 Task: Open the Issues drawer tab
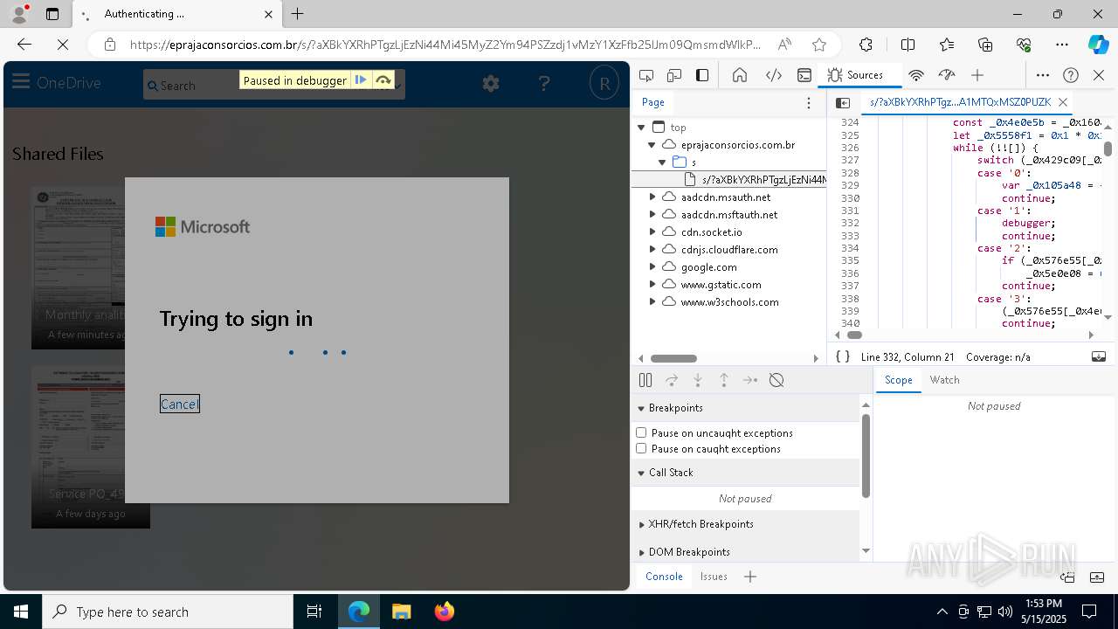[x=714, y=577]
